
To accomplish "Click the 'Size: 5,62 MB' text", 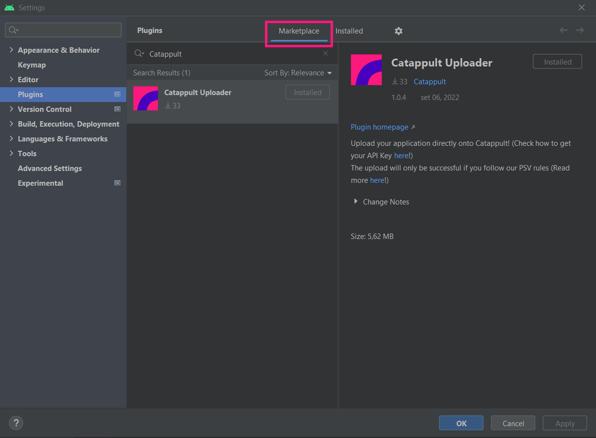I will 372,236.
